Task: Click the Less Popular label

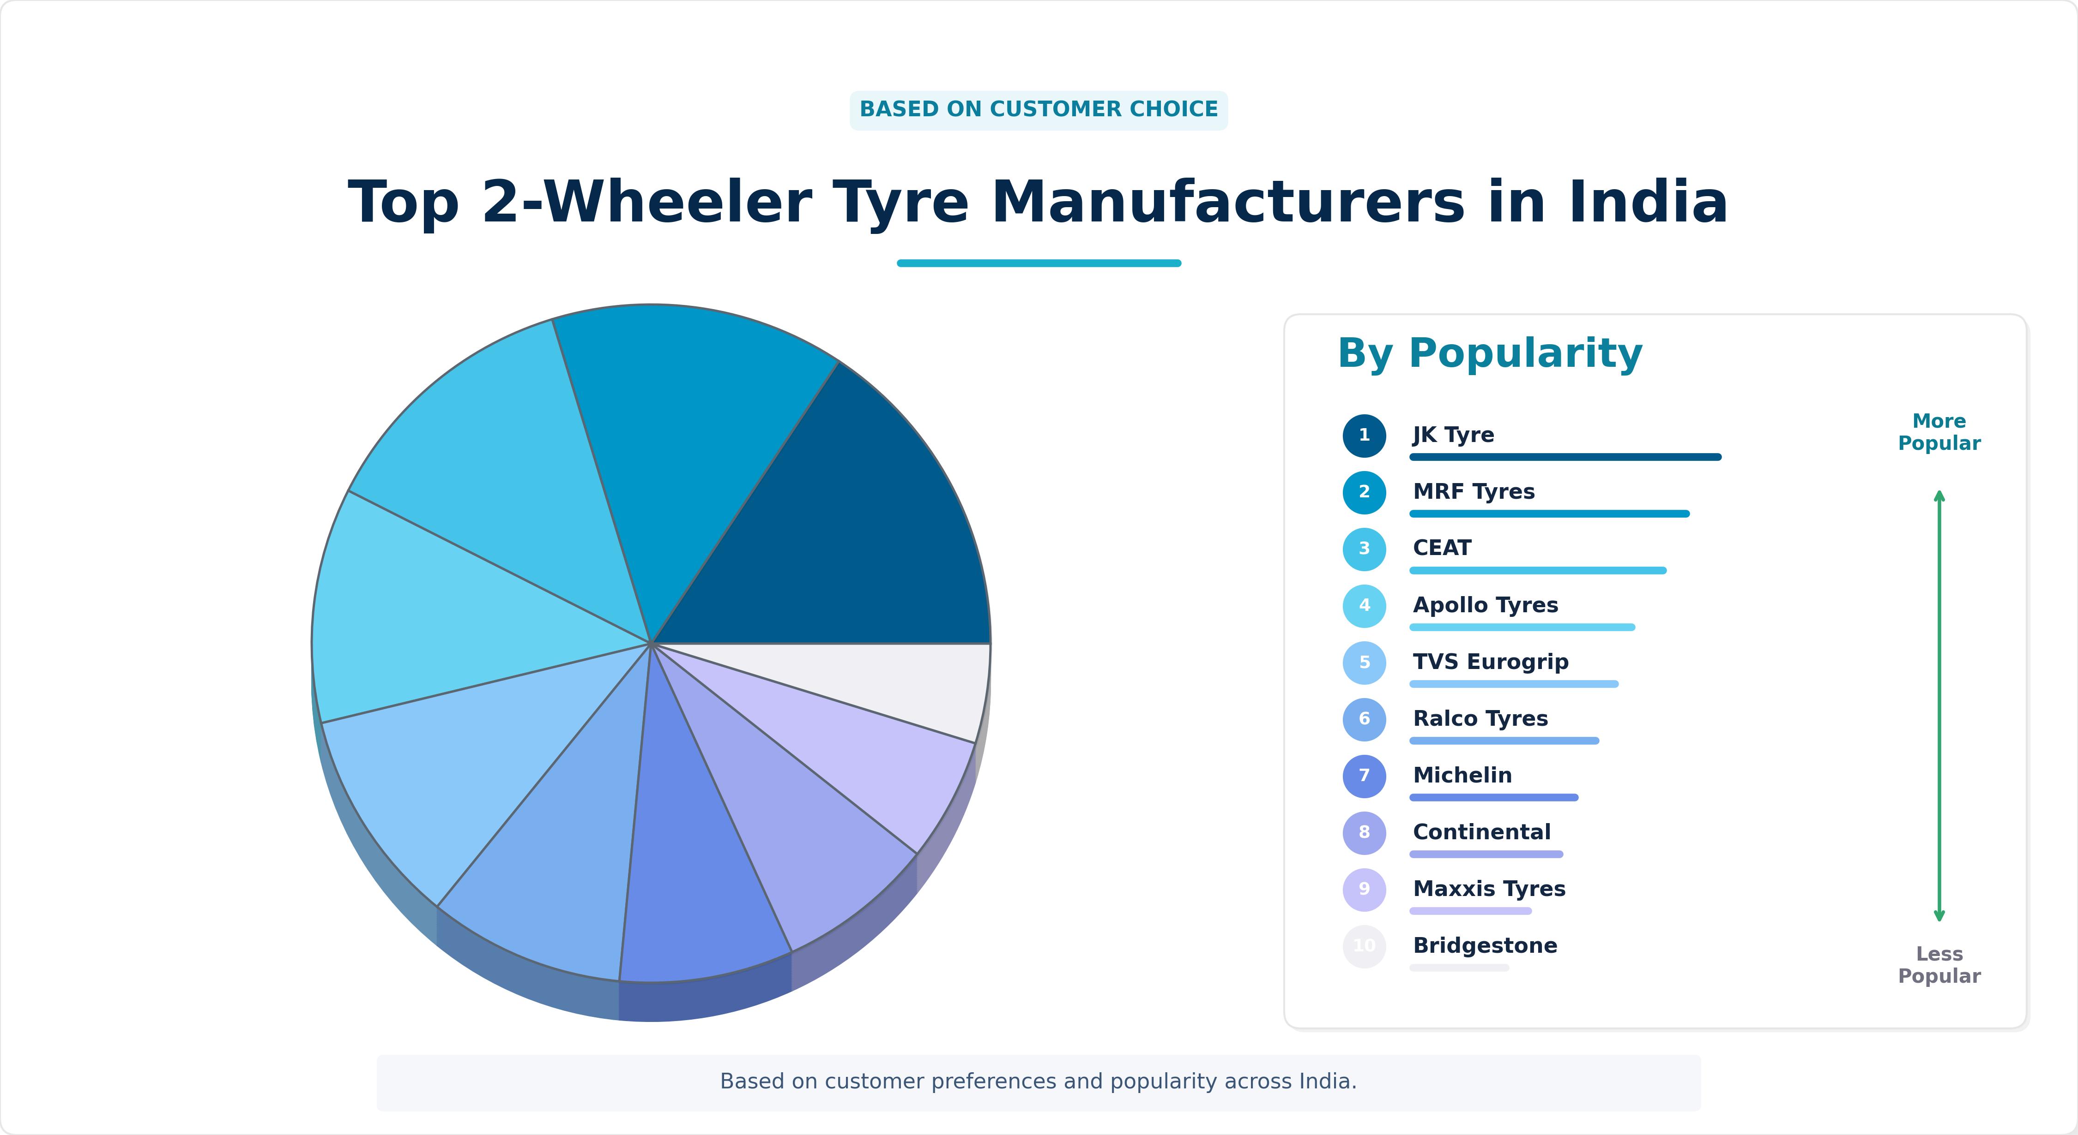Action: 1939,965
